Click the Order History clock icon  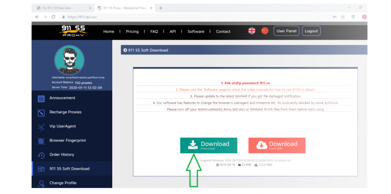41,155
